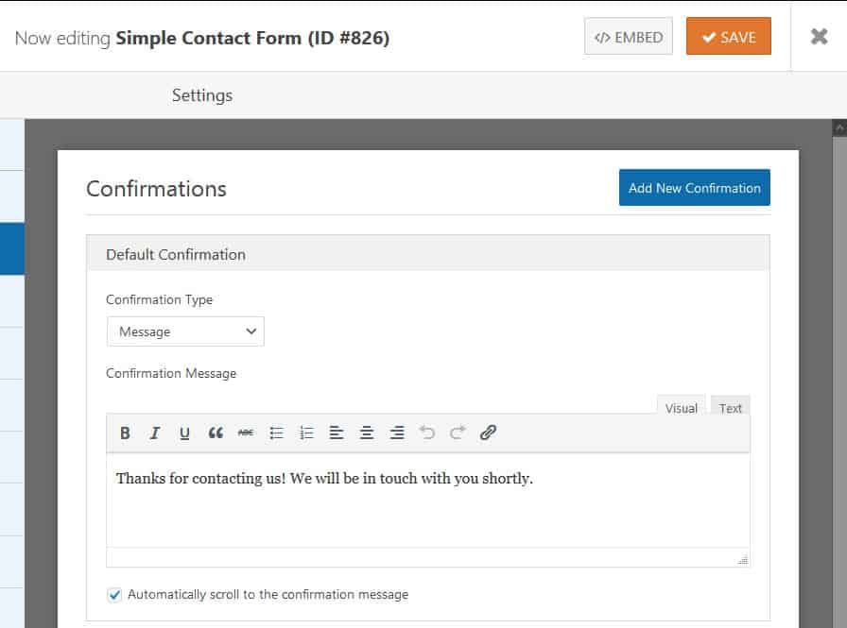Apply bold formatting in the message editor
The width and height of the screenshot is (847, 628).
(x=125, y=433)
